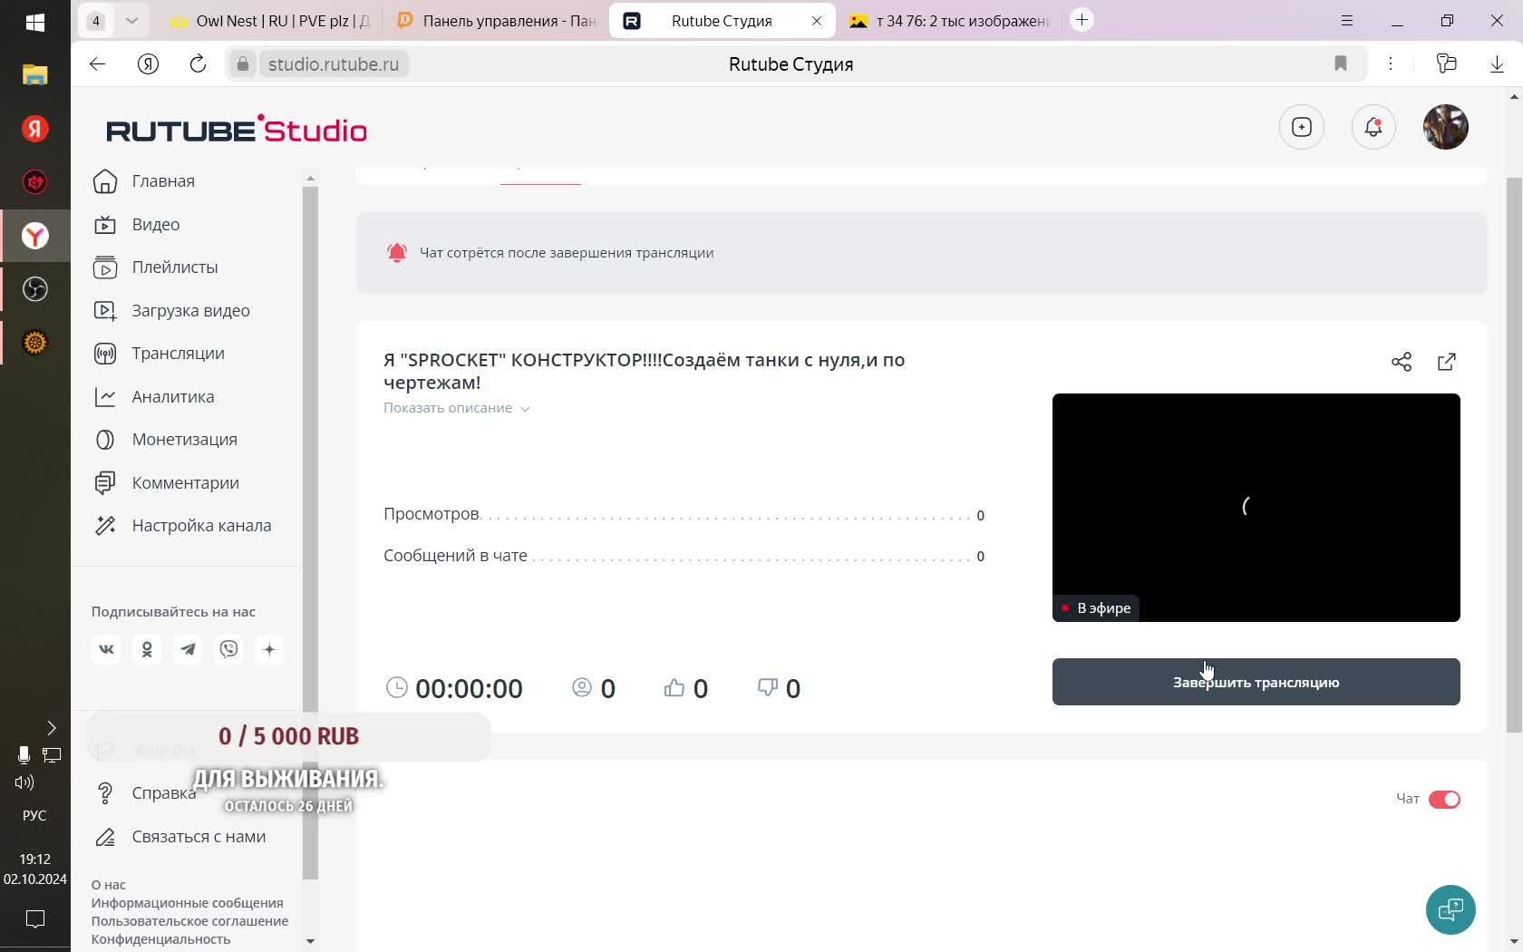This screenshot has width=1523, height=952.
Task: Click the Yandex home button in toolbar
Action: click(148, 64)
